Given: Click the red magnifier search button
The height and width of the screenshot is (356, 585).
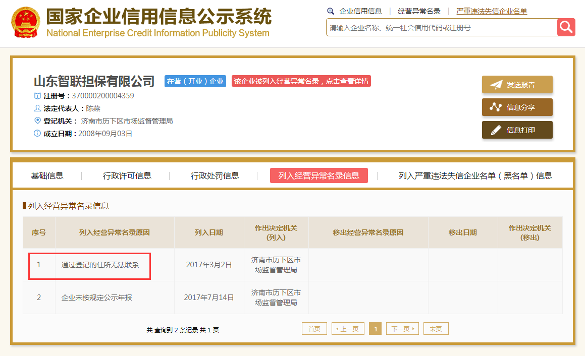Looking at the screenshot, I should point(566,27).
